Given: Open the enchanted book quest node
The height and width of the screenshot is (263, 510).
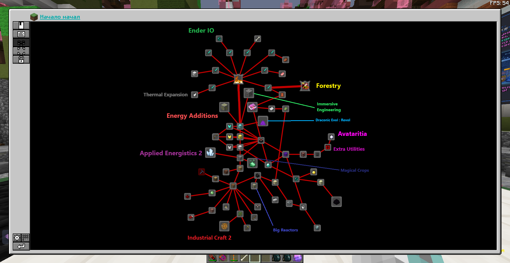Looking at the screenshot, I should tap(252, 107).
